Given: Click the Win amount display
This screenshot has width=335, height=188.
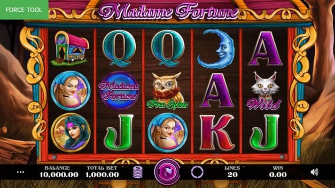Looking at the screenshot, I should point(278,175).
